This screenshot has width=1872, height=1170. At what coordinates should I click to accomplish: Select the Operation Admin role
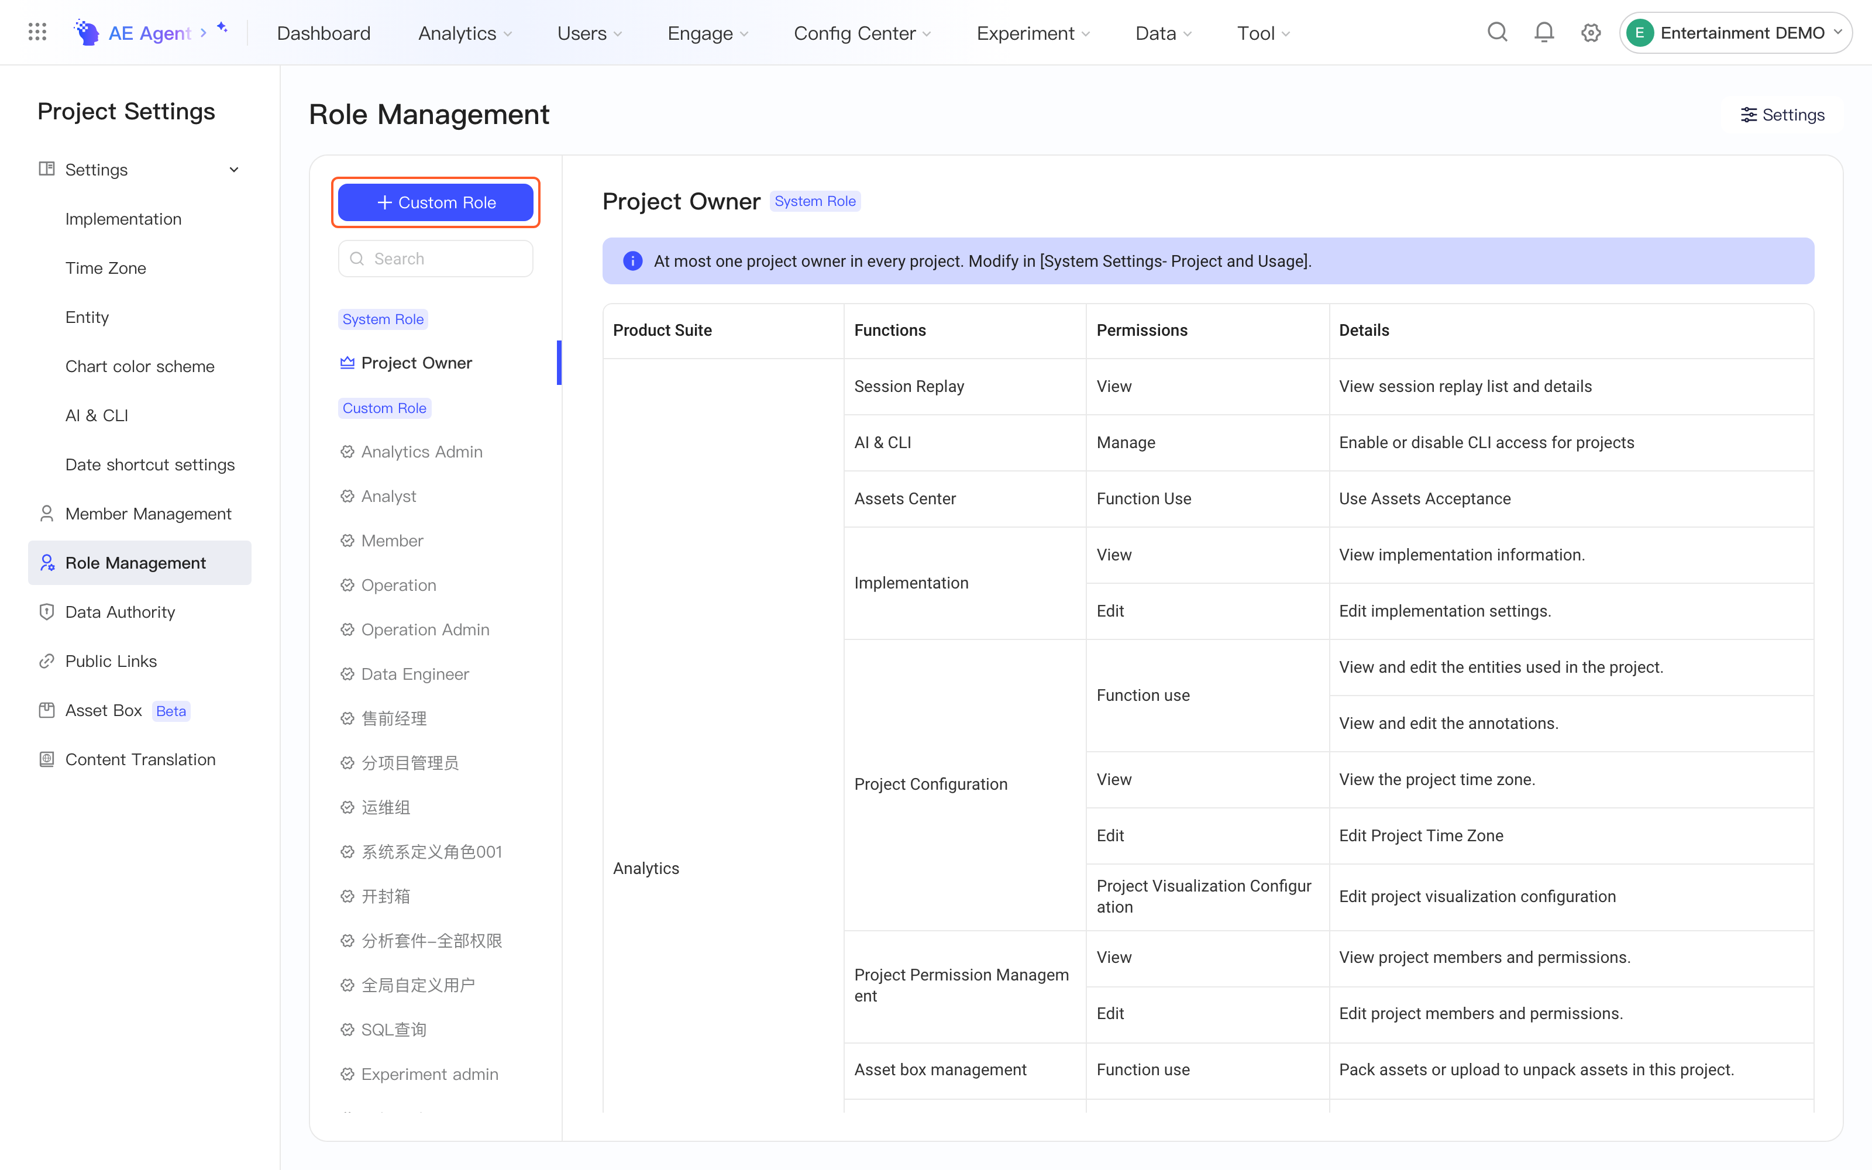click(425, 629)
